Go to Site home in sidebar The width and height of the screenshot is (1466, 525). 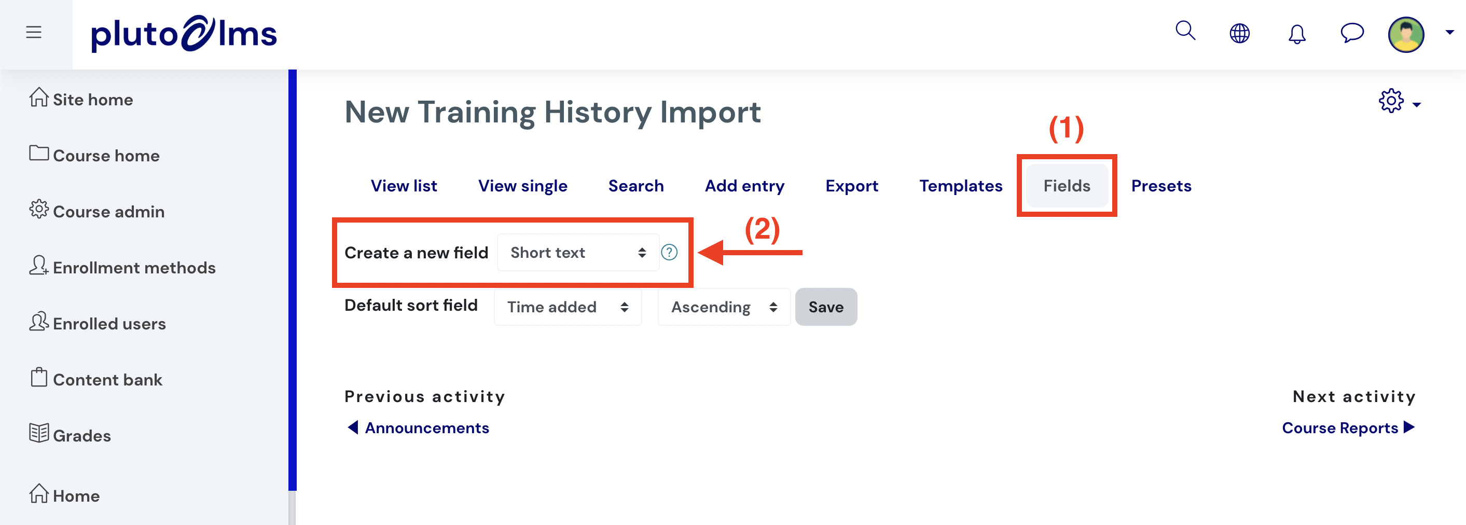pos(81,99)
